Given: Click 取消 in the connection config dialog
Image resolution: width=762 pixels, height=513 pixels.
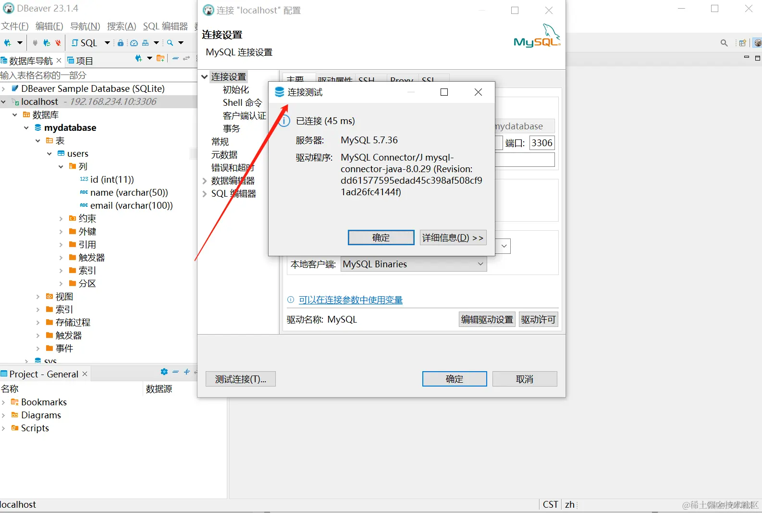Looking at the screenshot, I should pyautogui.click(x=525, y=379).
